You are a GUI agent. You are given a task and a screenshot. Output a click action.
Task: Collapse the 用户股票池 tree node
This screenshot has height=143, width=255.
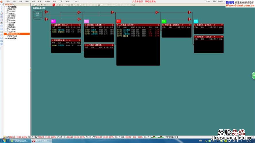click(5, 7)
